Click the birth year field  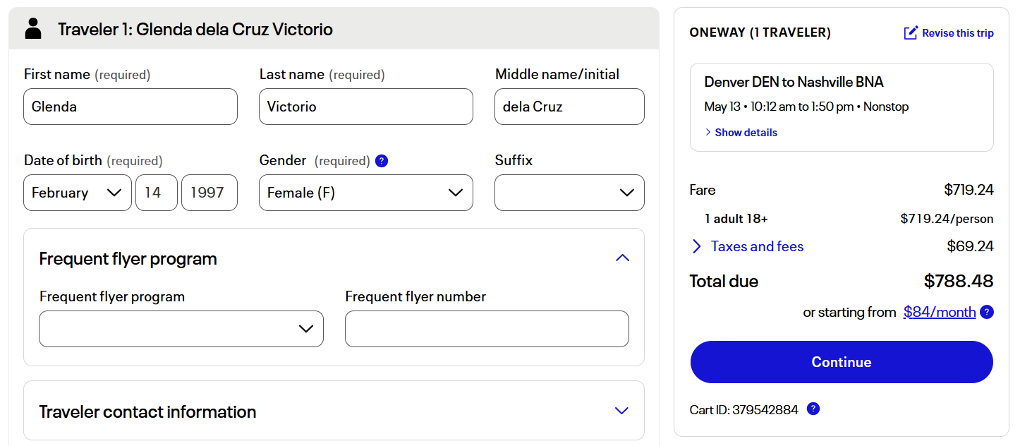click(209, 193)
